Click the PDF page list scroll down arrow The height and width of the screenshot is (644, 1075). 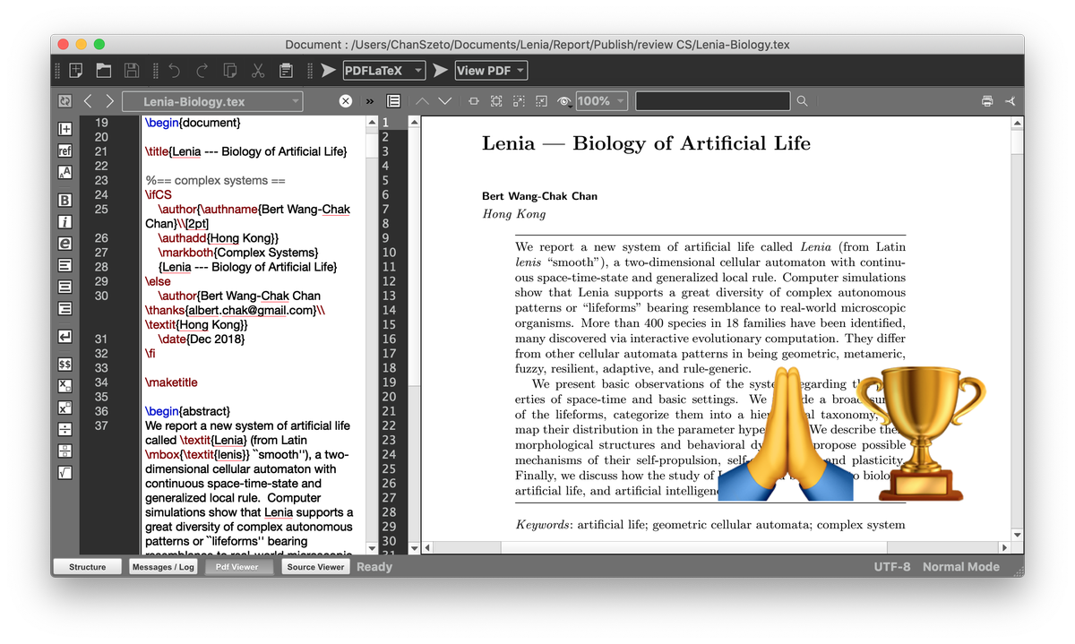click(414, 547)
